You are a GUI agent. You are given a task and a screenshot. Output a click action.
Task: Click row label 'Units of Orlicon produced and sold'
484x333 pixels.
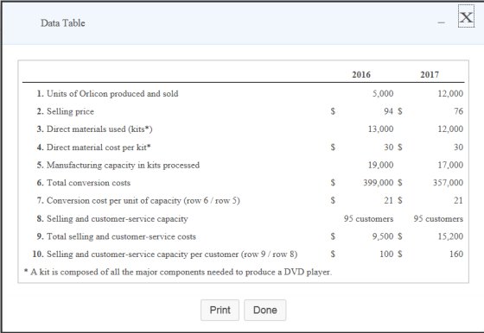click(x=112, y=94)
